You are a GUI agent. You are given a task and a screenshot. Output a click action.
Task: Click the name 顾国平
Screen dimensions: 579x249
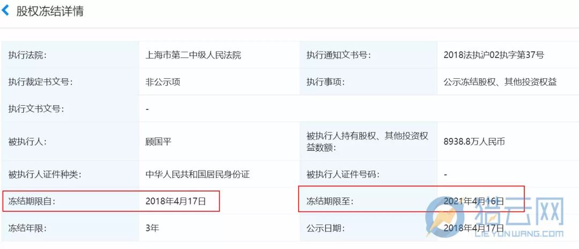158,142
